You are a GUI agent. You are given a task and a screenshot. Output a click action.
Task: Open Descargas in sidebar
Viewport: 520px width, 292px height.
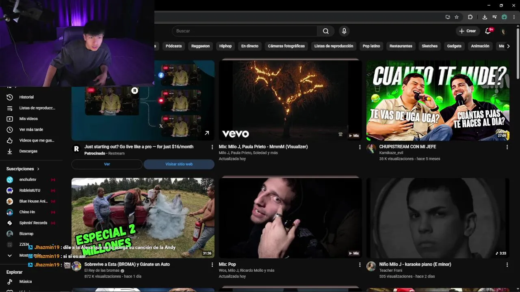point(31,151)
